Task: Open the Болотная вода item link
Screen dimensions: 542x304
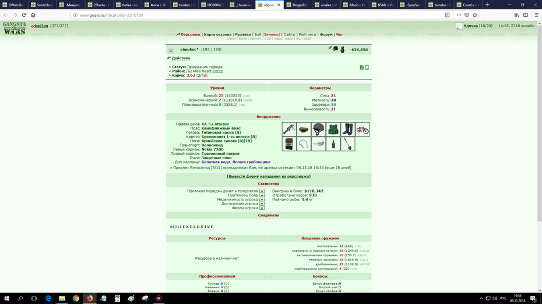Action: tap(216, 162)
